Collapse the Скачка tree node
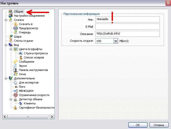This screenshot has width=171, height=129. [x=6, y=20]
